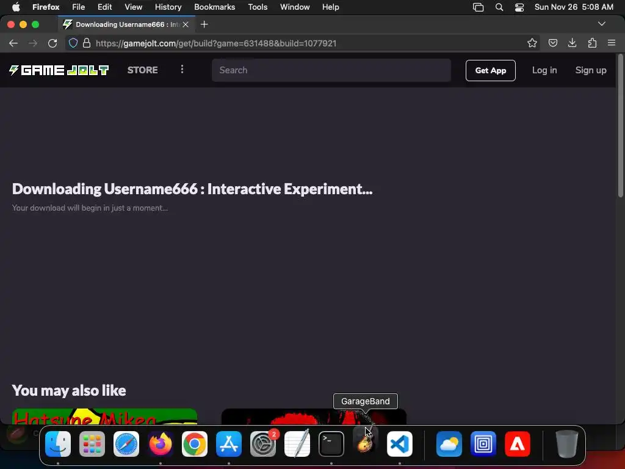
Task: Reload the current page
Action: click(52, 43)
